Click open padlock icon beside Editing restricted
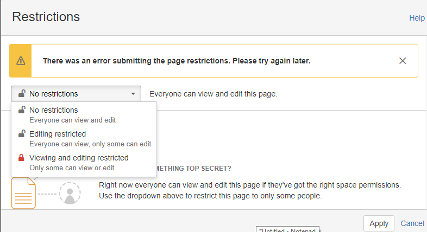427x232 pixels. tap(22, 133)
